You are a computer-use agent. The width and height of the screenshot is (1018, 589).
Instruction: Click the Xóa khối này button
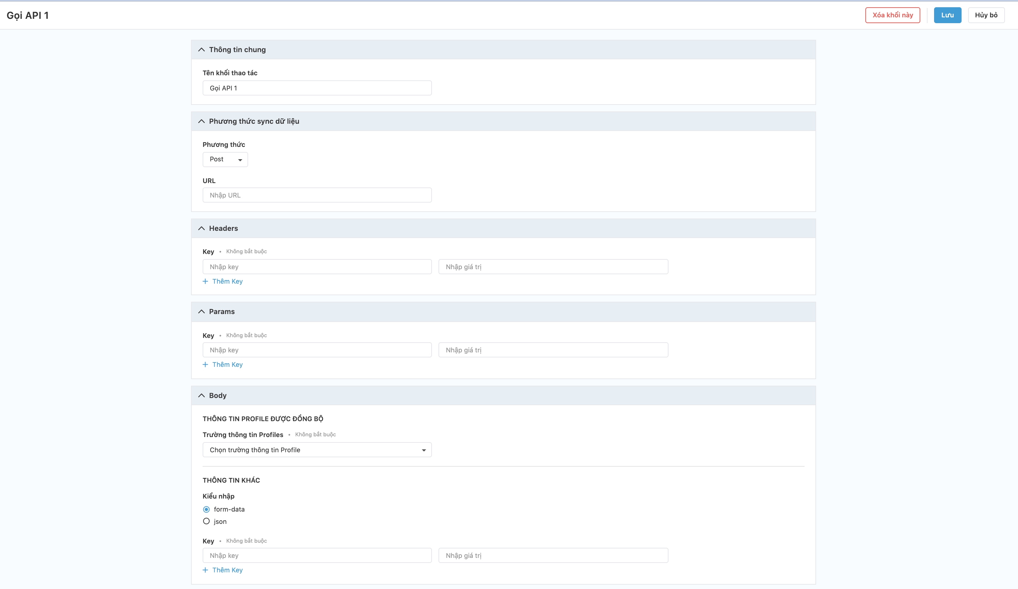tap(892, 15)
